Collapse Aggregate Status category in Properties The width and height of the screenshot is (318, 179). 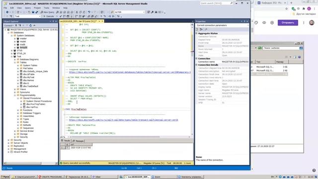[x=197, y=33]
